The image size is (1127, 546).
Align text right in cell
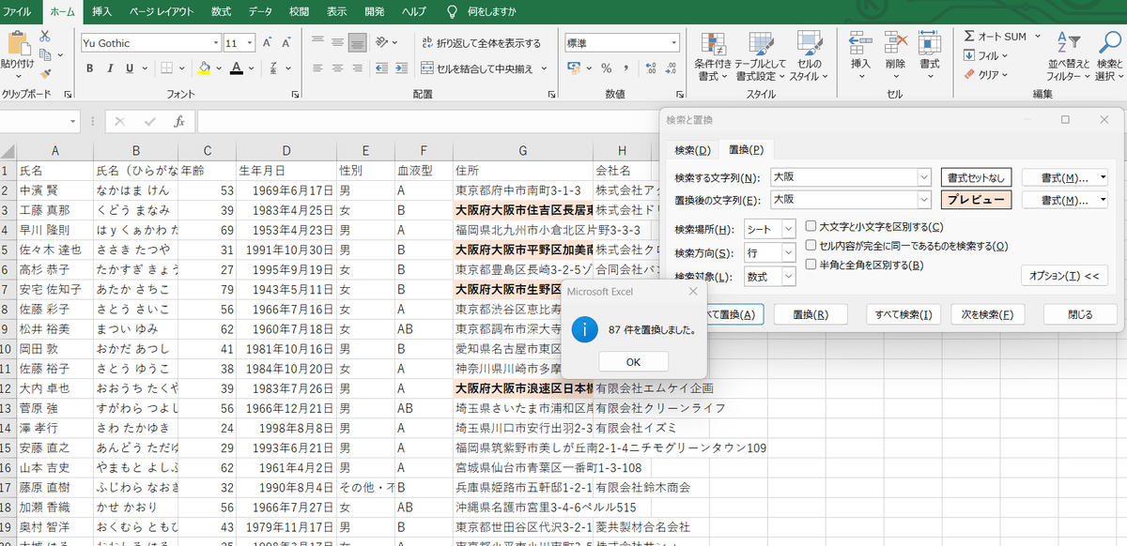[x=357, y=68]
